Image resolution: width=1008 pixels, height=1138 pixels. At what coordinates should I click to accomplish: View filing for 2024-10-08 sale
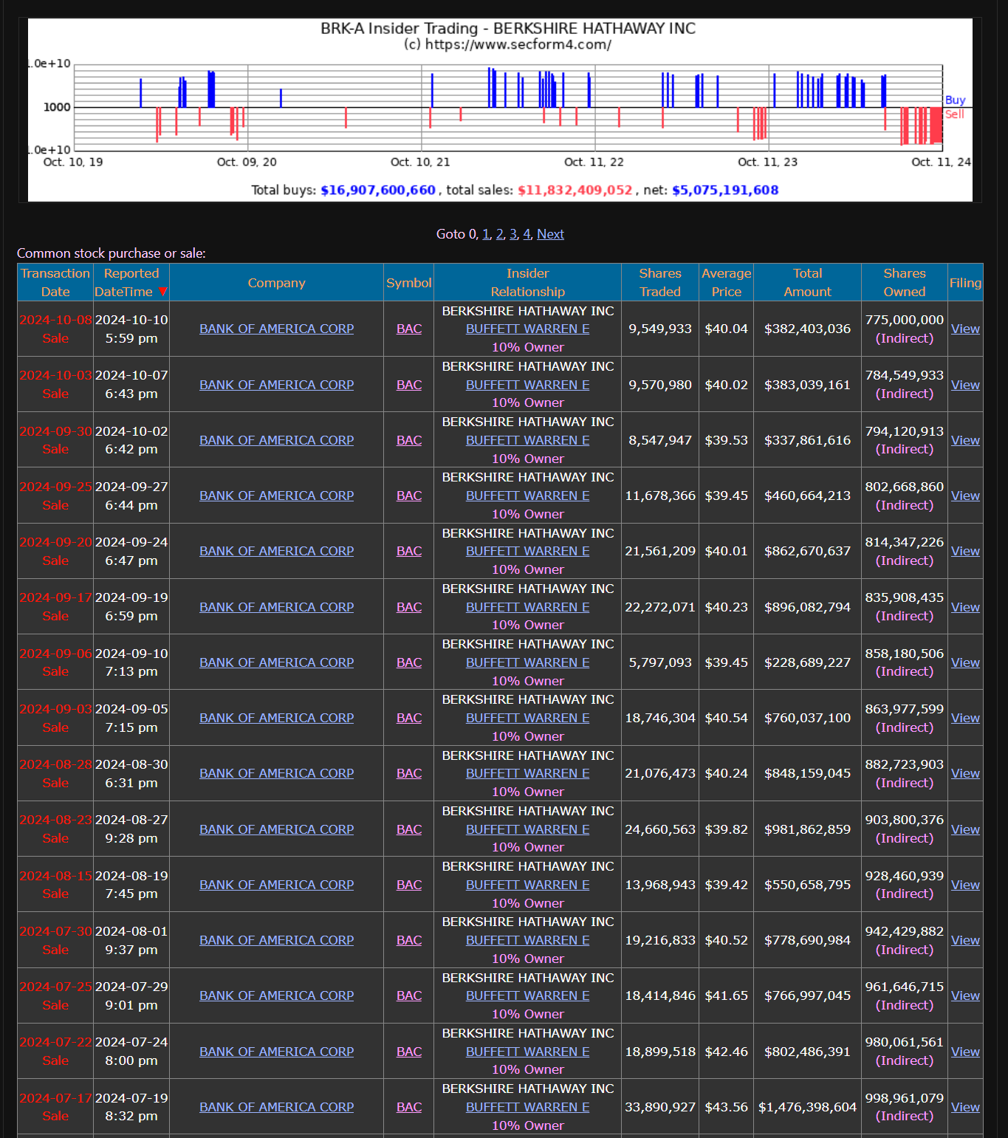[x=965, y=329]
